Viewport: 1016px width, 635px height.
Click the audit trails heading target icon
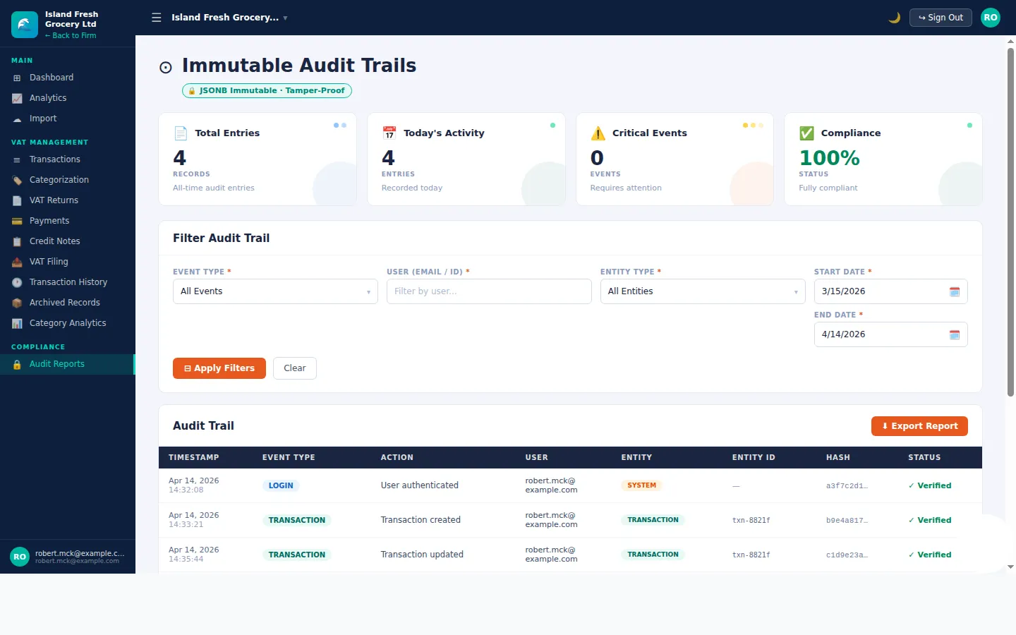[166, 68]
